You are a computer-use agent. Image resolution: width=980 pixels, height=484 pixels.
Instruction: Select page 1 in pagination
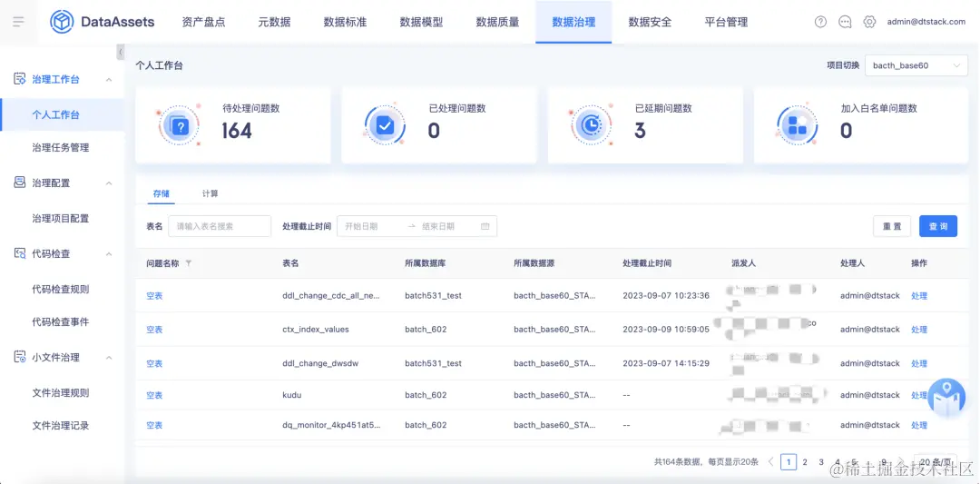pos(789,462)
